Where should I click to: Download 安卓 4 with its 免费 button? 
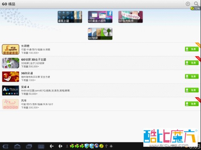coord(192,90)
